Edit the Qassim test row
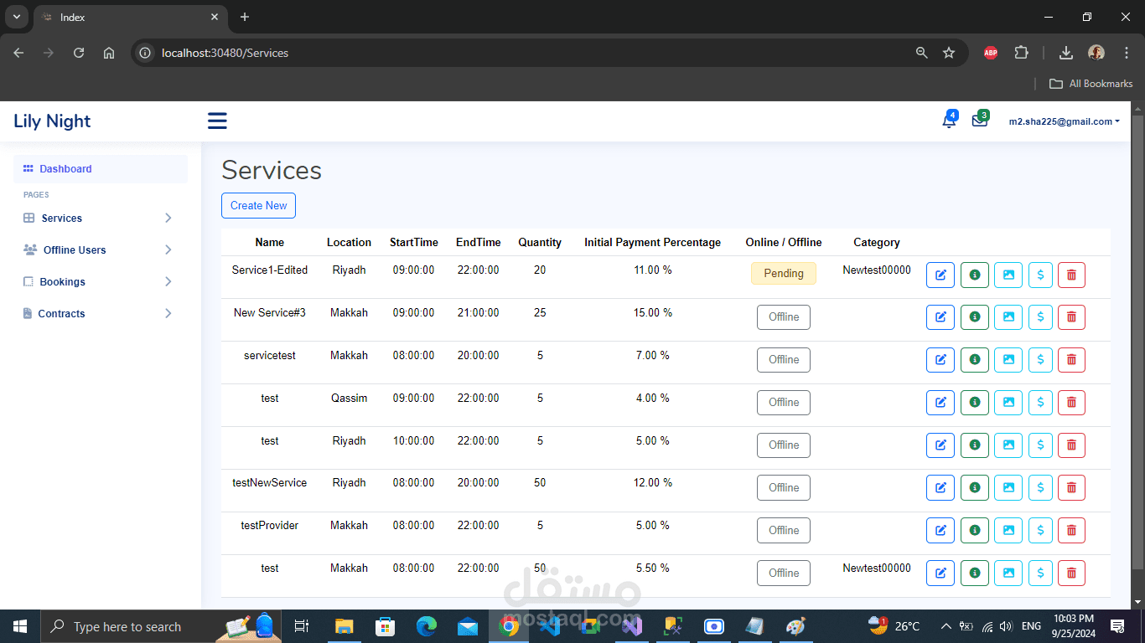This screenshot has width=1145, height=643. [940, 403]
